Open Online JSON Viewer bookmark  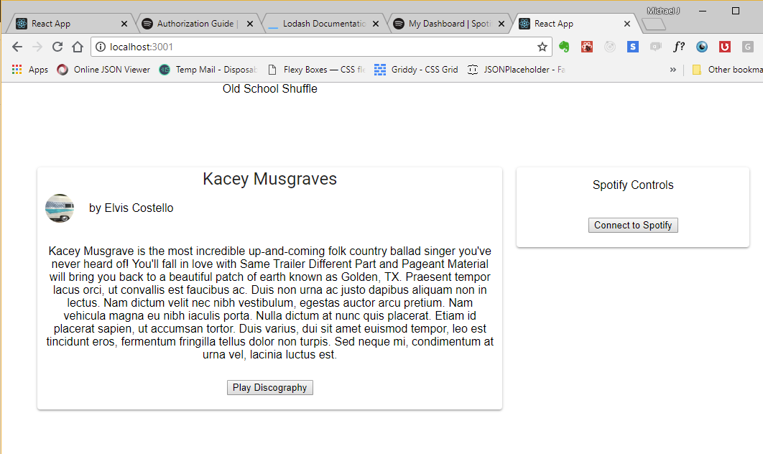click(x=103, y=70)
